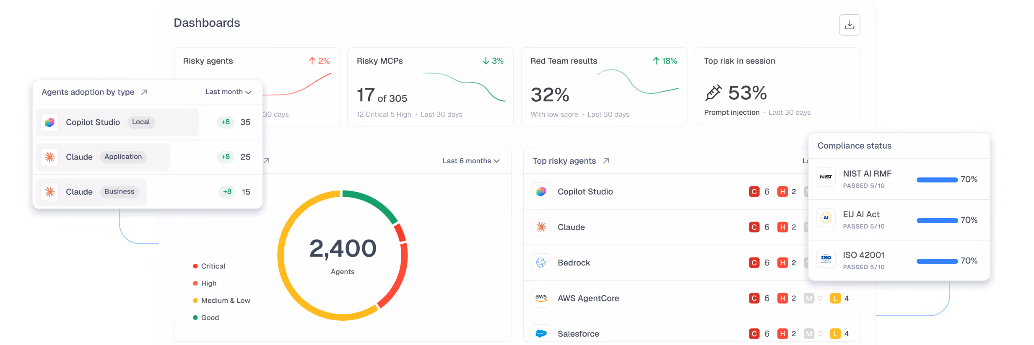The image size is (1034, 345).
Task: Toggle the Good legend item
Action: coord(206,318)
